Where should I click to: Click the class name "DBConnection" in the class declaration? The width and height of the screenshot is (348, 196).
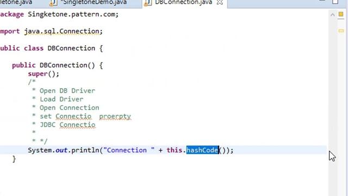click(x=71, y=48)
